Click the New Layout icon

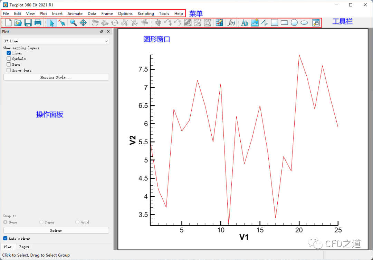(x=8, y=23)
